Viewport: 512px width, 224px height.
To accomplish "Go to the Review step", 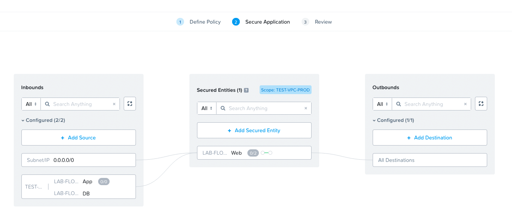I will tap(323, 22).
